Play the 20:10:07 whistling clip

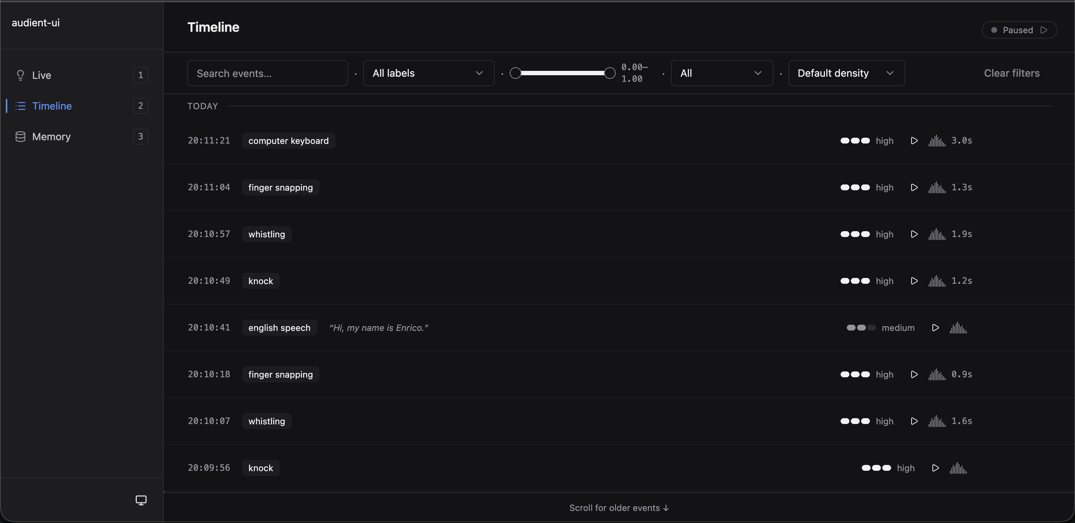click(x=914, y=421)
